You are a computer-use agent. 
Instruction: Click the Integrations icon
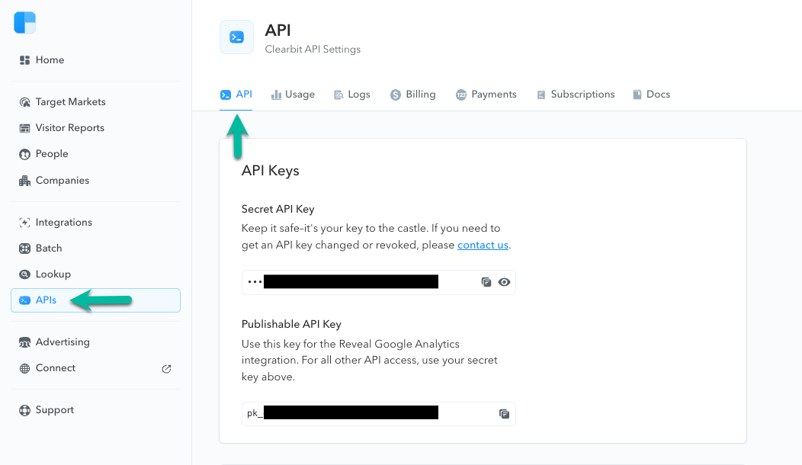pos(24,223)
